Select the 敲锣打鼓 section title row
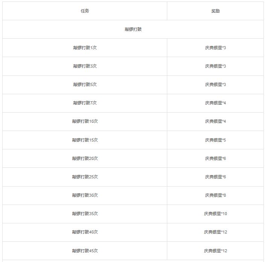 (133, 29)
